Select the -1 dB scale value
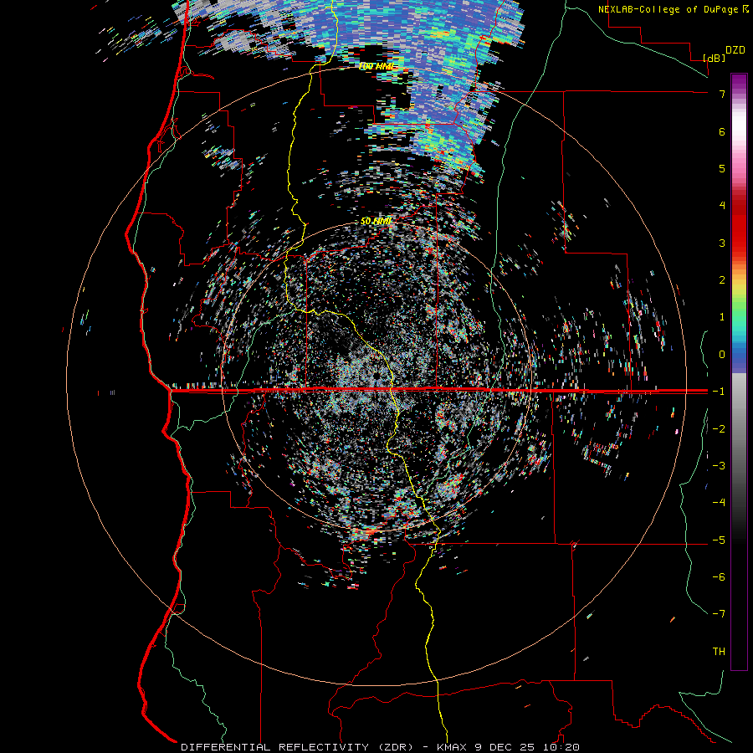The height and width of the screenshot is (753, 753). click(x=719, y=392)
